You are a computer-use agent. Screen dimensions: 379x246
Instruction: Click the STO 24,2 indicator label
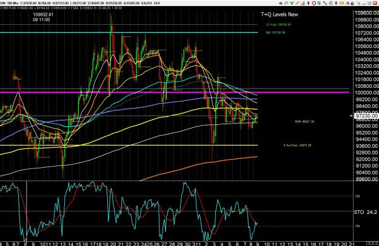(365, 212)
